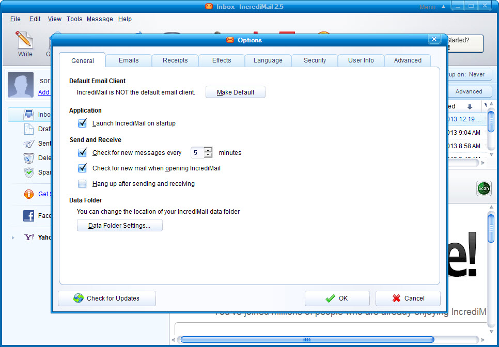Switch to the Emails tab
This screenshot has width=499, height=347.
pos(129,60)
